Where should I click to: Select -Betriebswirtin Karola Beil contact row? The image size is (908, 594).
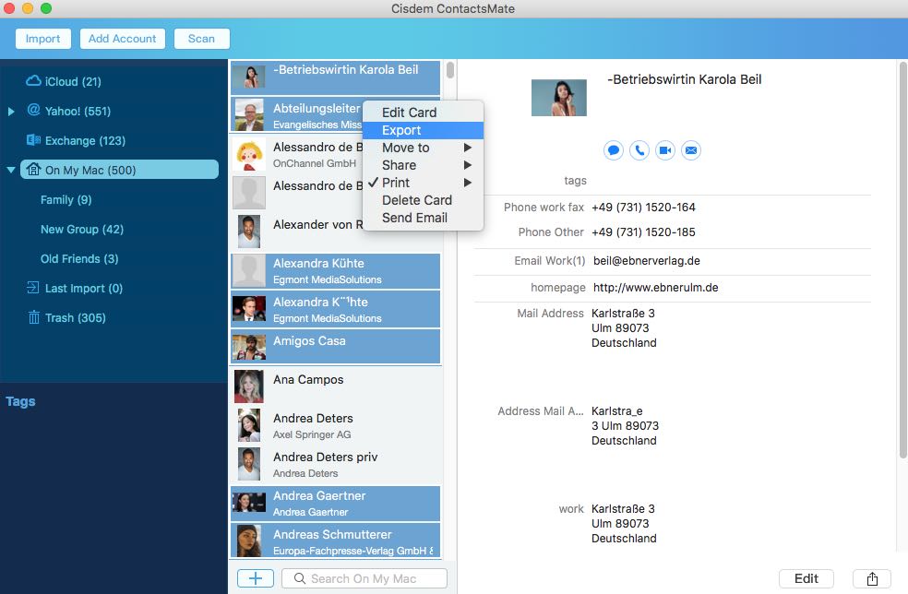click(335, 77)
